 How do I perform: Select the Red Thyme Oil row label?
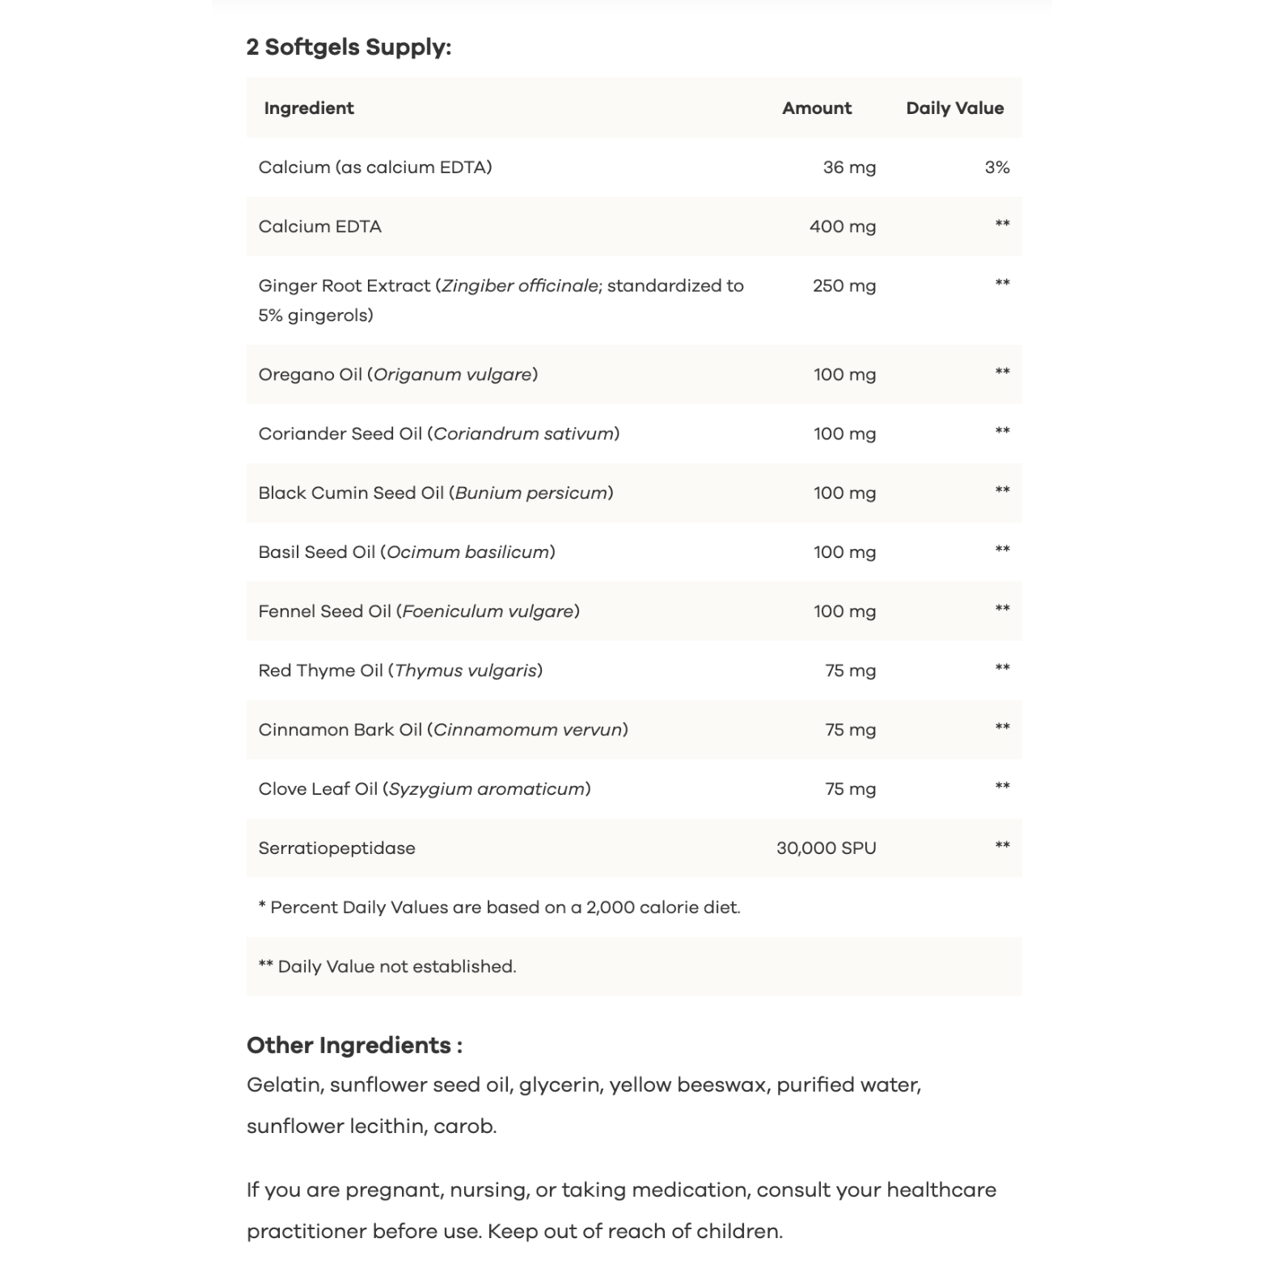(399, 670)
